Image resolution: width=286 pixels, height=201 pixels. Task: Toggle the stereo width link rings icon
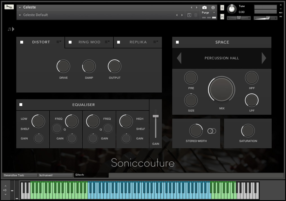coord(212,131)
